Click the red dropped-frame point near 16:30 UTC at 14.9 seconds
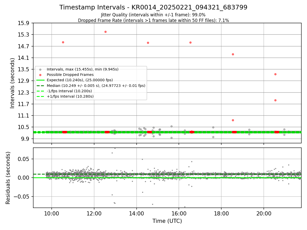307x230 pixels. [190, 42]
